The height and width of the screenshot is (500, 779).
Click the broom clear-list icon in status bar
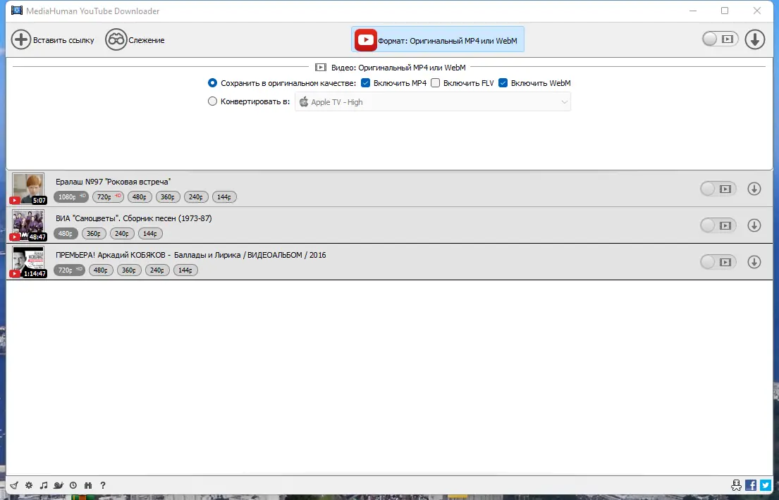point(14,485)
